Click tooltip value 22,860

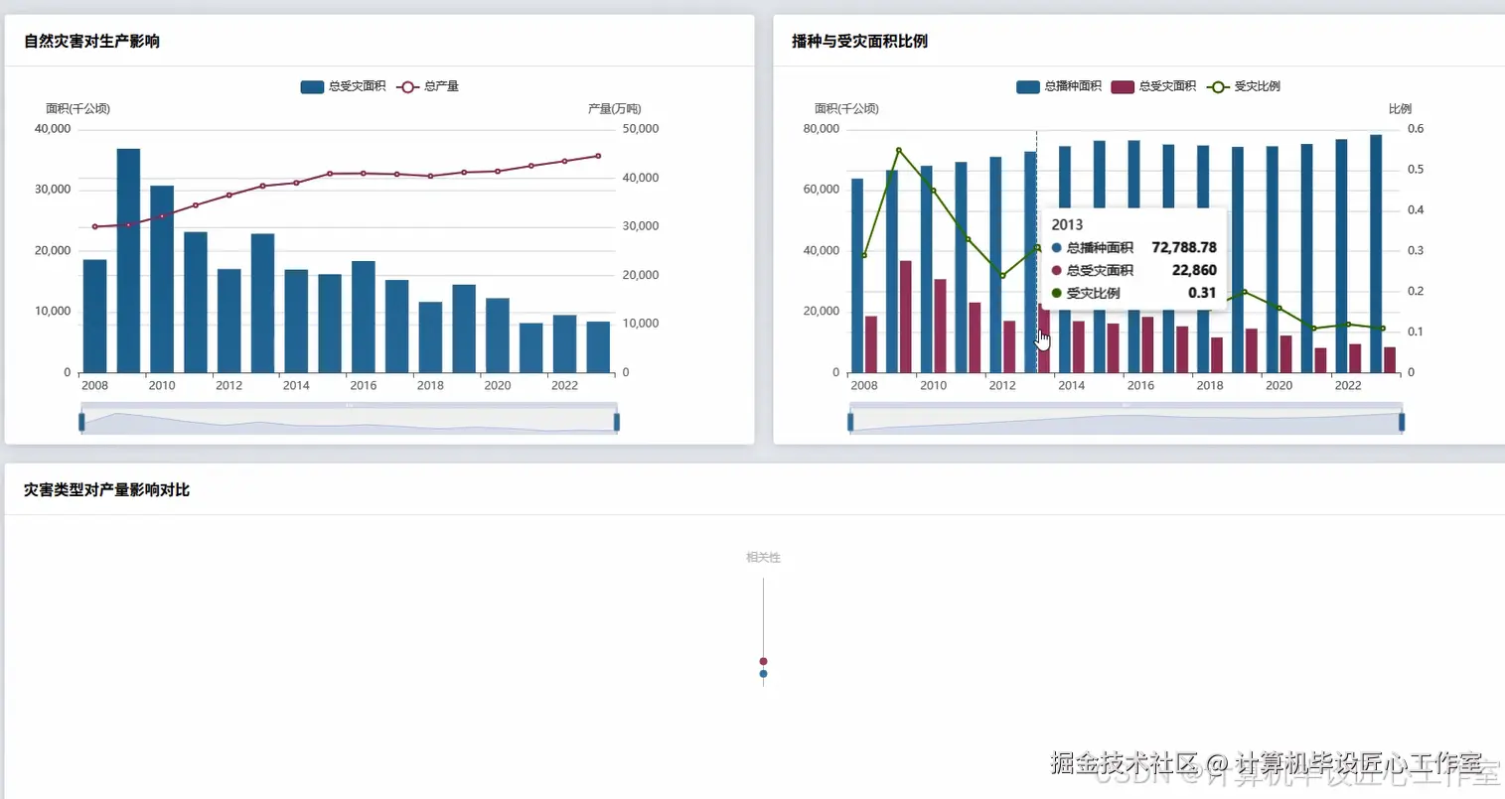click(x=1194, y=270)
